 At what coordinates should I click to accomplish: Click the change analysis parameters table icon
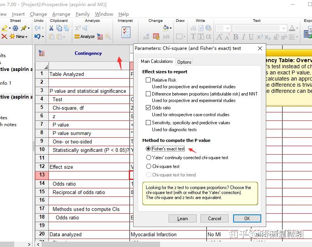pyautogui.click(x=100, y=36)
